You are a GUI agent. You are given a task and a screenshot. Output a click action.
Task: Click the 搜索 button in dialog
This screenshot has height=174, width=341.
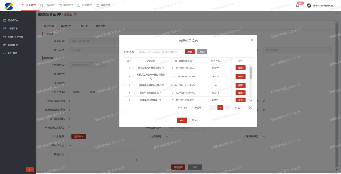click(189, 52)
